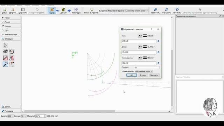Screen dimensions: 224x126
Task: Select the eye-plus group tool
Action: pyautogui.click(x=6, y=52)
